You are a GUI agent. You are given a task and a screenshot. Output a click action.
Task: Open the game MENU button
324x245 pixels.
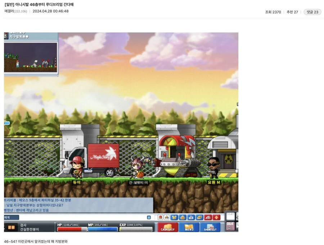click(189, 227)
